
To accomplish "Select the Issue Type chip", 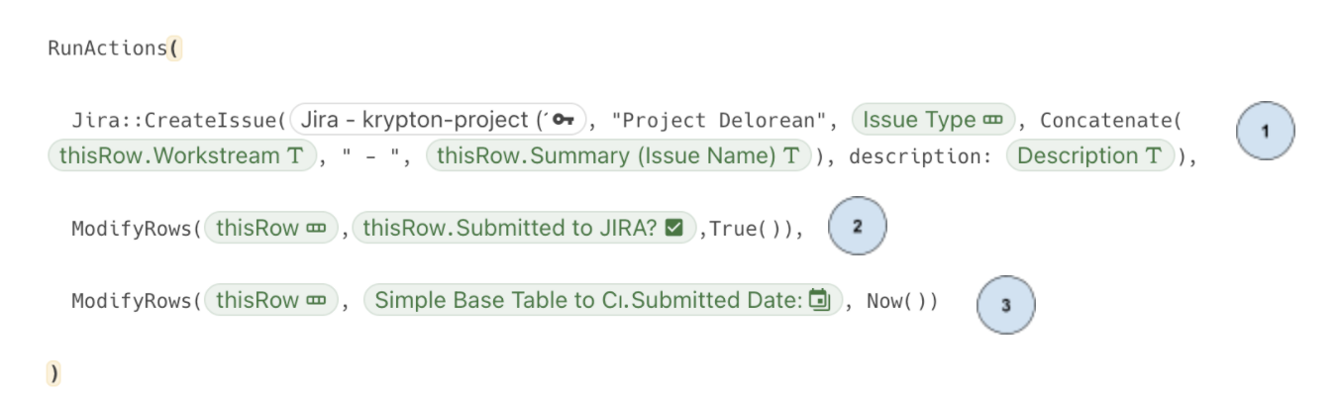I will pyautogui.click(x=933, y=121).
